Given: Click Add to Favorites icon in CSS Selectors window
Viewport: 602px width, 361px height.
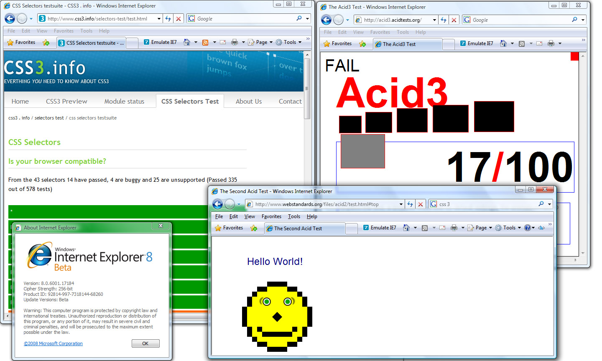Looking at the screenshot, I should [46, 43].
